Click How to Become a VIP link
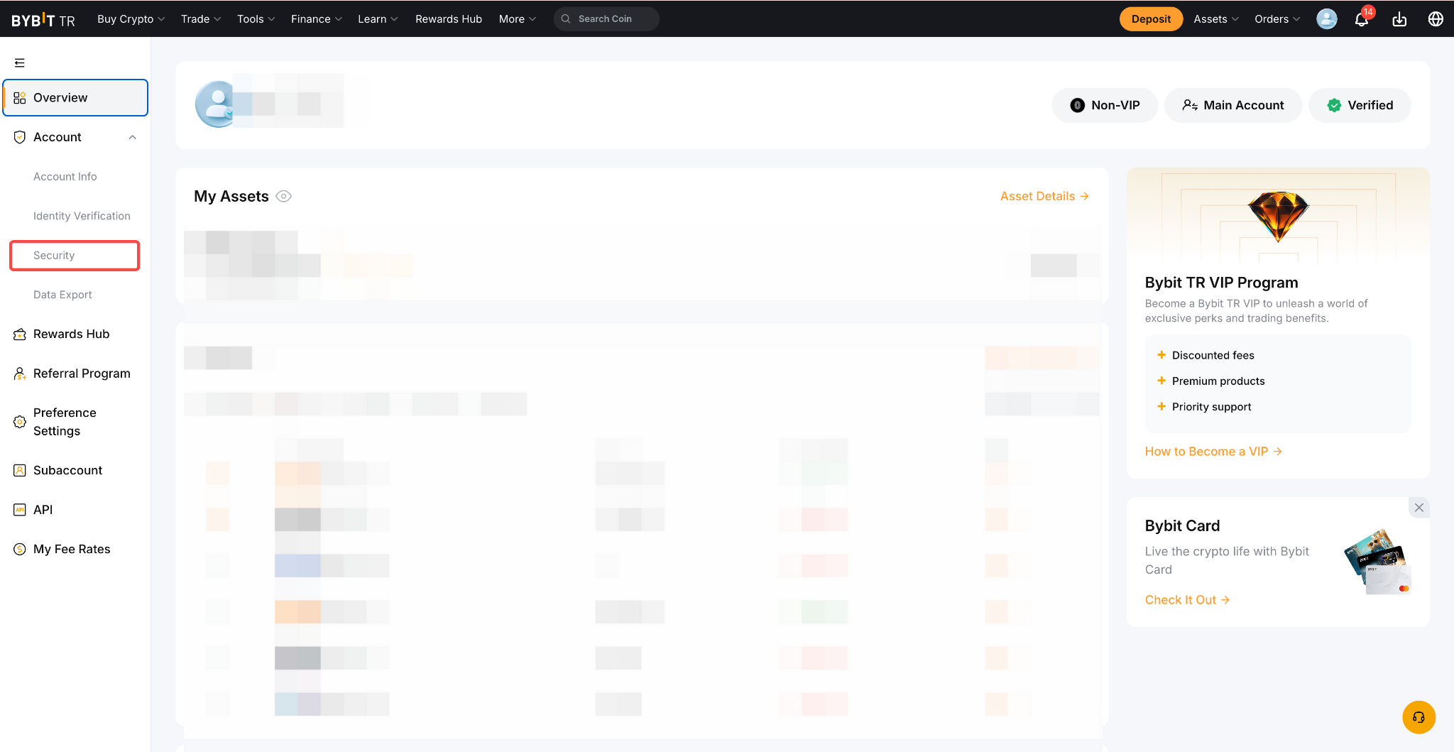Viewport: 1454px width, 752px height. 1213,452
